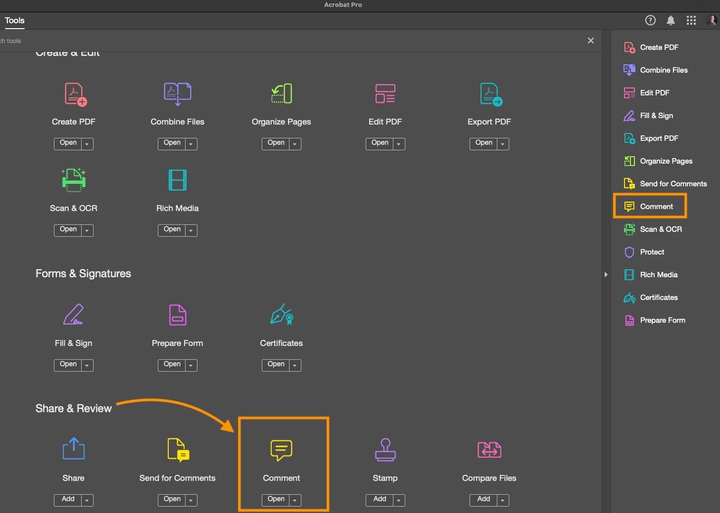The image size is (720, 513).
Task: Select Export PDF in right sidebar
Action: tap(651, 138)
